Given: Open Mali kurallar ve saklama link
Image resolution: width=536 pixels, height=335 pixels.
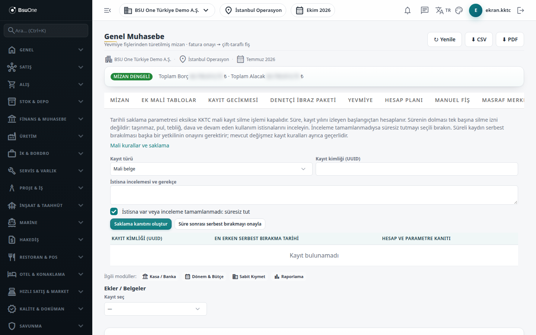Looking at the screenshot, I should coord(140,146).
